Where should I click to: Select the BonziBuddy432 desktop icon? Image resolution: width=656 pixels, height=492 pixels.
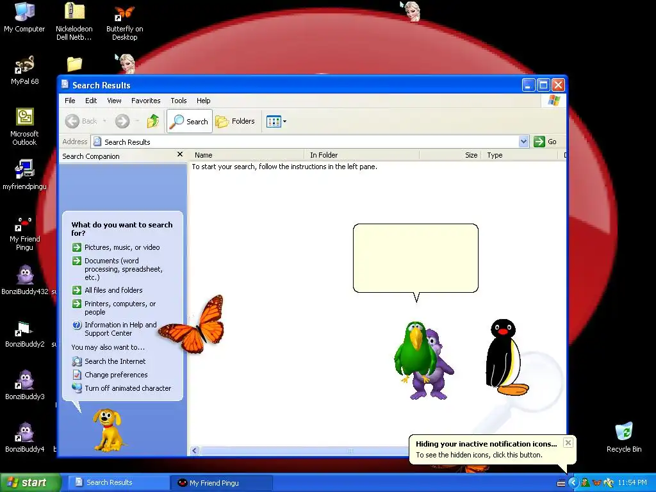25,280
